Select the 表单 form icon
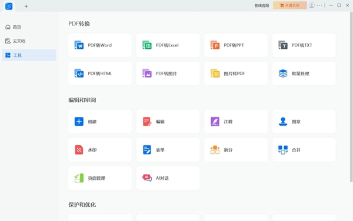This screenshot has width=353, height=221. (147, 150)
